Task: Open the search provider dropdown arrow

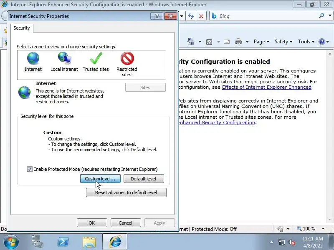Action: (330, 15)
